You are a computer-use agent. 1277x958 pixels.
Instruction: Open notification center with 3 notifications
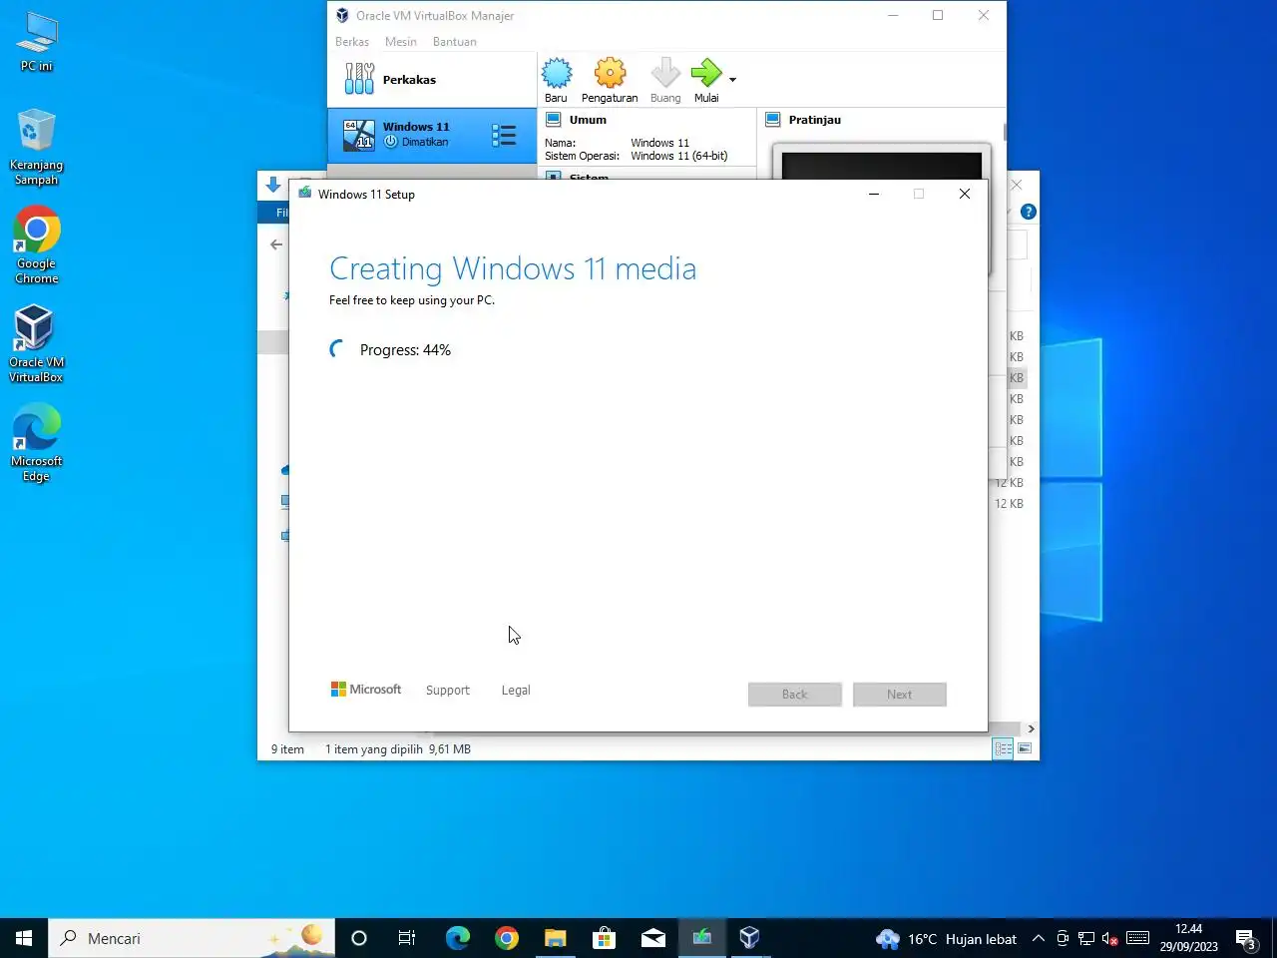[1246, 938]
